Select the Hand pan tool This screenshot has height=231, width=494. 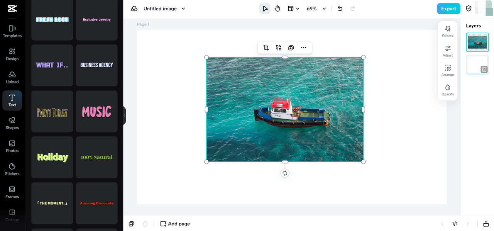[277, 8]
